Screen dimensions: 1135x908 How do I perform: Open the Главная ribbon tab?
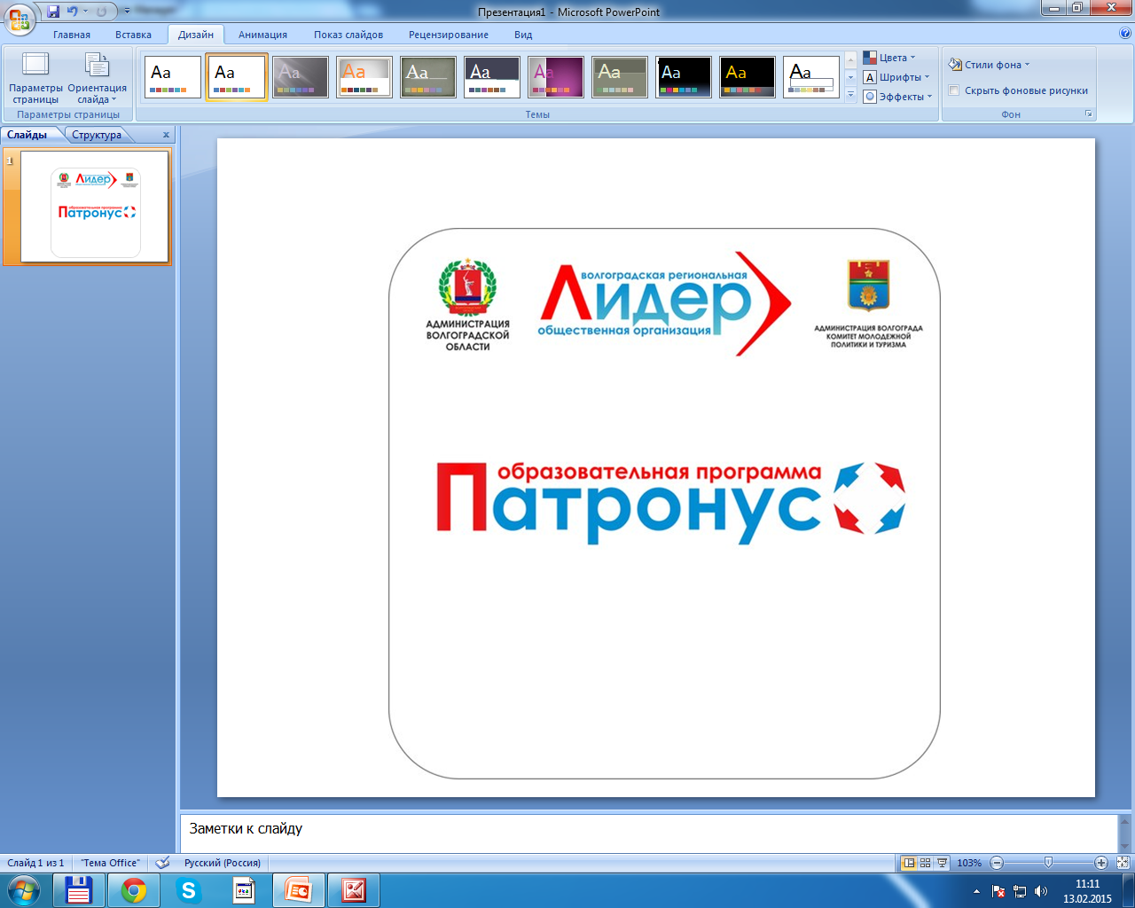pyautogui.click(x=72, y=35)
